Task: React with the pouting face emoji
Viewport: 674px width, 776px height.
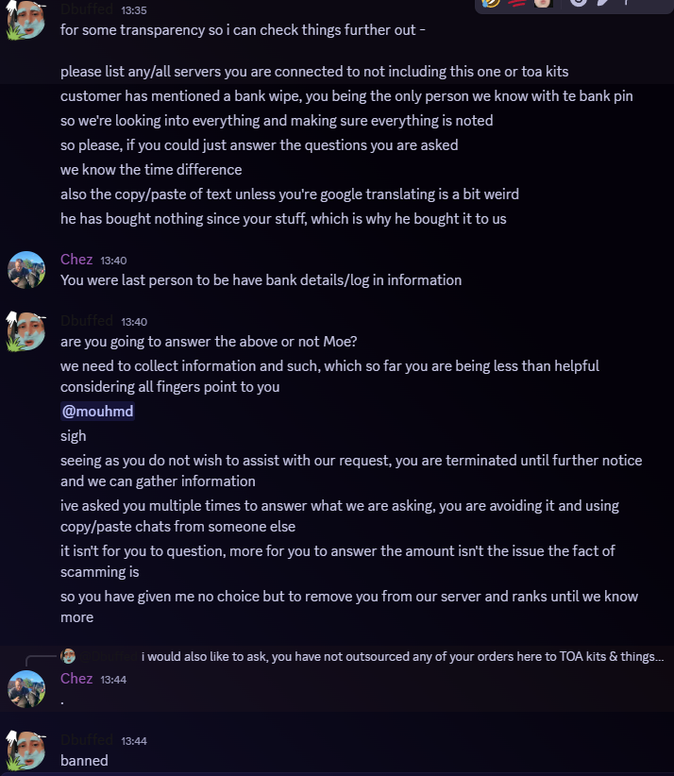Action: [543, 3]
